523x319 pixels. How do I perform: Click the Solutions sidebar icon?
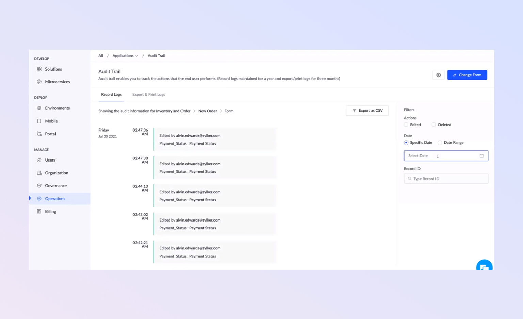[39, 69]
